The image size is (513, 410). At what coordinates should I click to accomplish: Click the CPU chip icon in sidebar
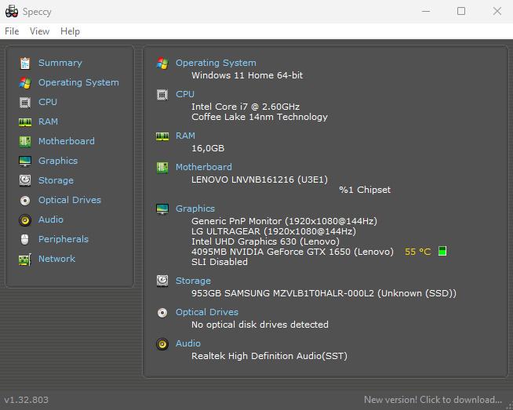[24, 102]
